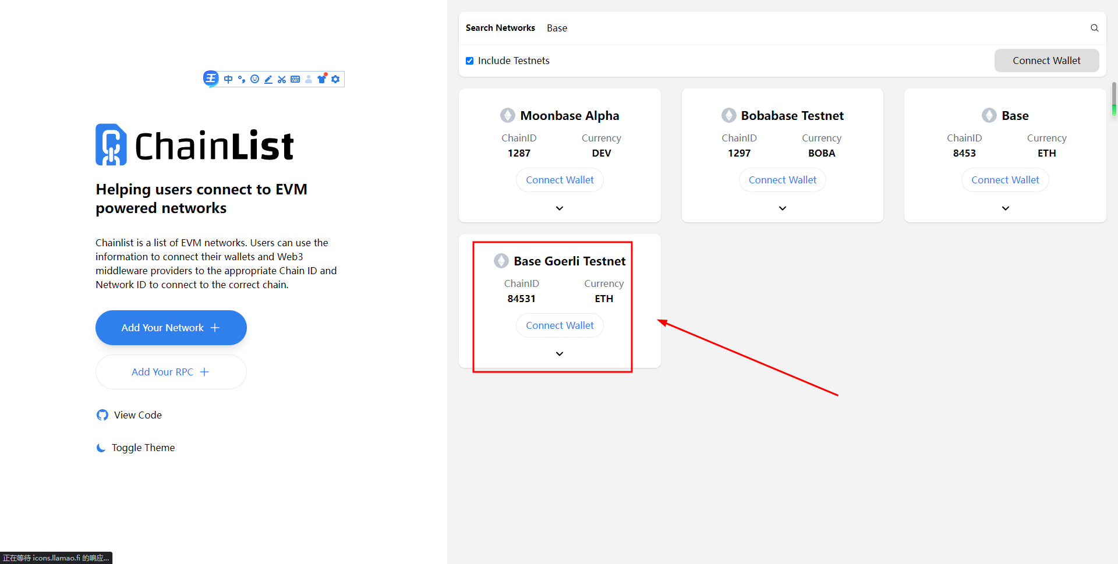Click the Moonbase Alpha title
Screen dimensions: 1118x564
(569, 115)
